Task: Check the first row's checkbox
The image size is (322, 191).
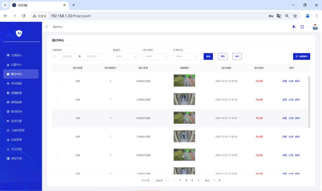Action: (57, 81)
